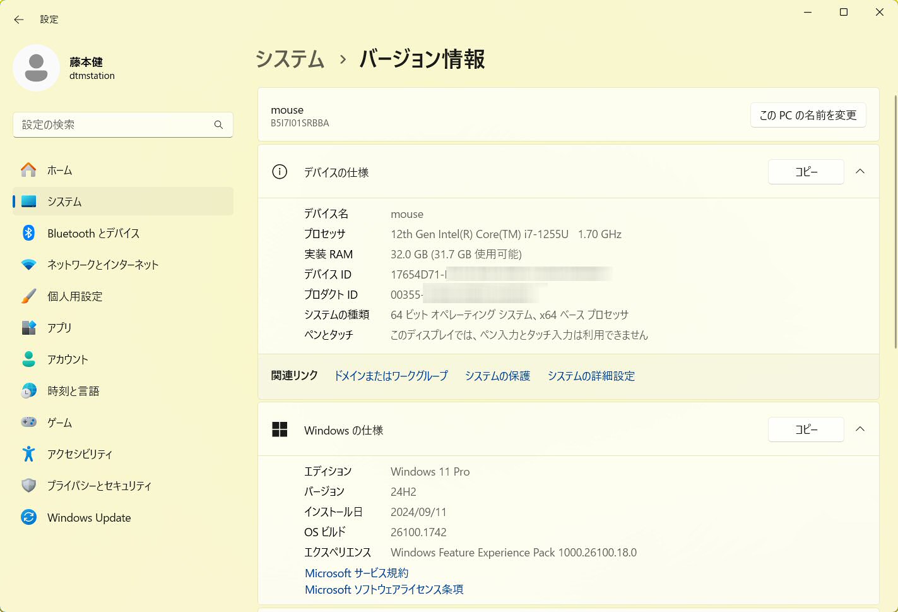The image size is (898, 612).
Task: Click the privacy shield icon
Action: point(28,486)
